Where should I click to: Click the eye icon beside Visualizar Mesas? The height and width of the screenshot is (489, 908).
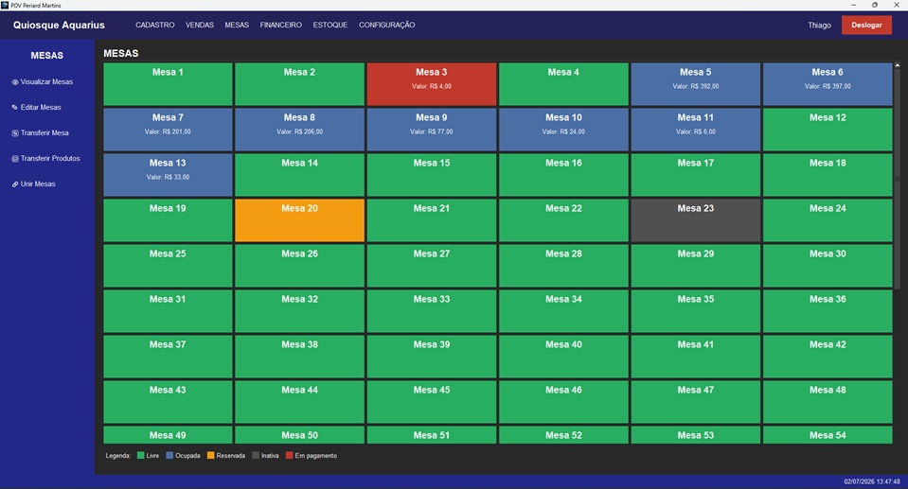click(15, 82)
